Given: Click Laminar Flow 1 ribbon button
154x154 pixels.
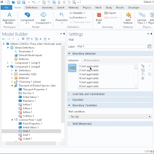Looking at the screenshot, I should (142, 18).
